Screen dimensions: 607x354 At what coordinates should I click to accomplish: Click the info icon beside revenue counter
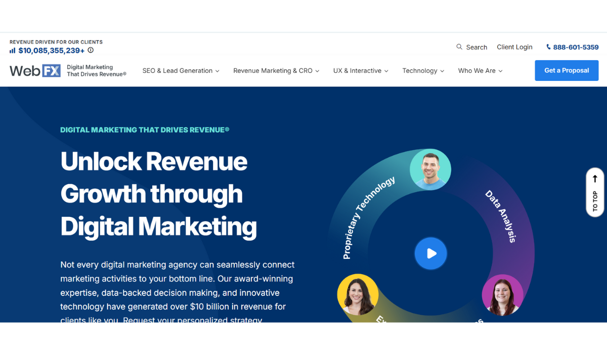point(91,50)
